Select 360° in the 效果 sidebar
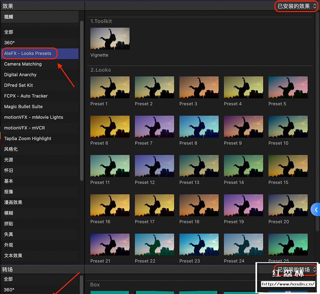This screenshot has height=294, width=320. (x=40, y=43)
